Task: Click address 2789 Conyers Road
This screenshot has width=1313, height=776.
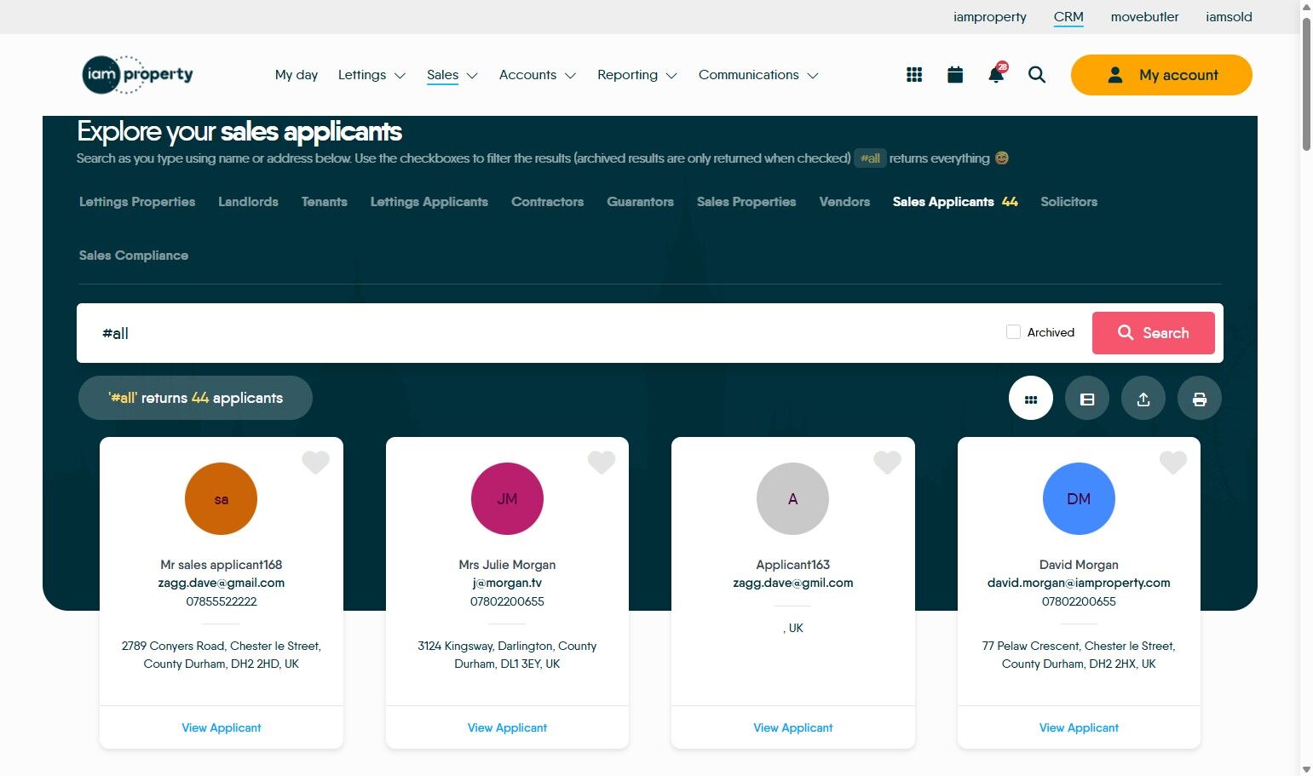Action: point(222,655)
